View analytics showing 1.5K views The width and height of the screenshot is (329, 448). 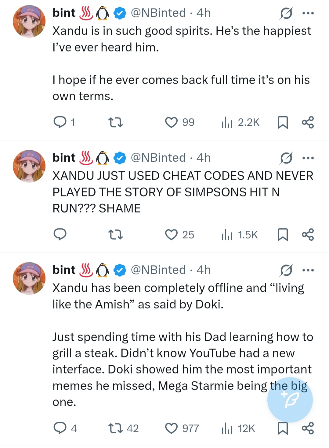coord(240,235)
